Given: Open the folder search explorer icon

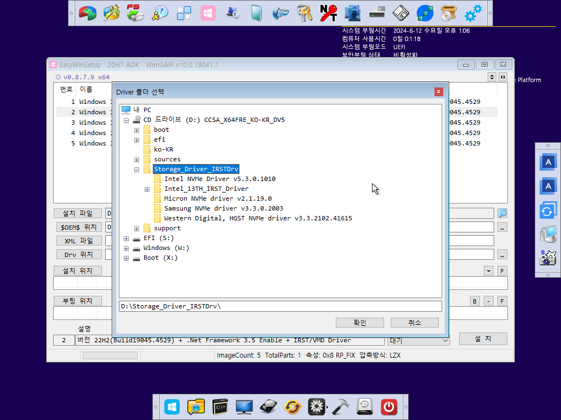Looking at the screenshot, I should (x=196, y=407).
